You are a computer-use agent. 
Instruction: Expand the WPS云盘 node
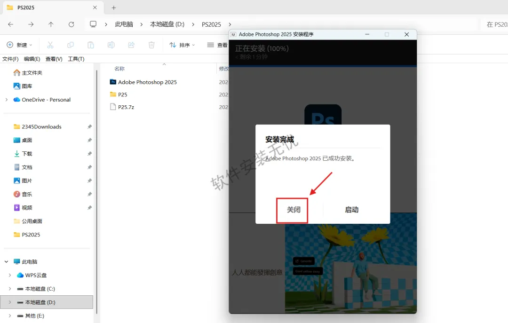click(x=10, y=275)
